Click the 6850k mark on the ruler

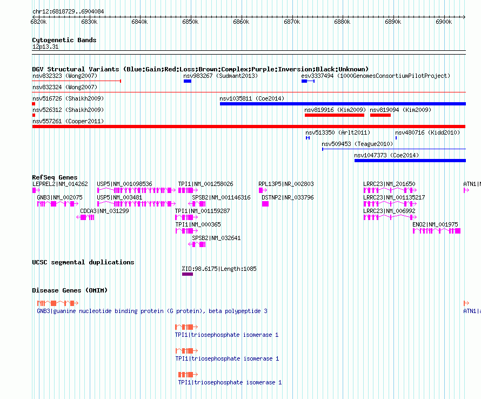pyautogui.click(x=190, y=22)
